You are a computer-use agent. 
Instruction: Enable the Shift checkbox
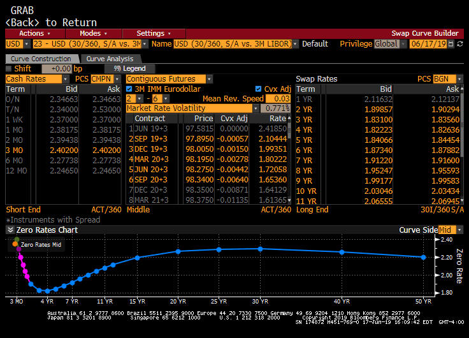[x=9, y=69]
